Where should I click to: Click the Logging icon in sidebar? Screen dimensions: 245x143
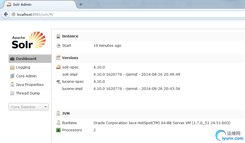click(x=12, y=67)
